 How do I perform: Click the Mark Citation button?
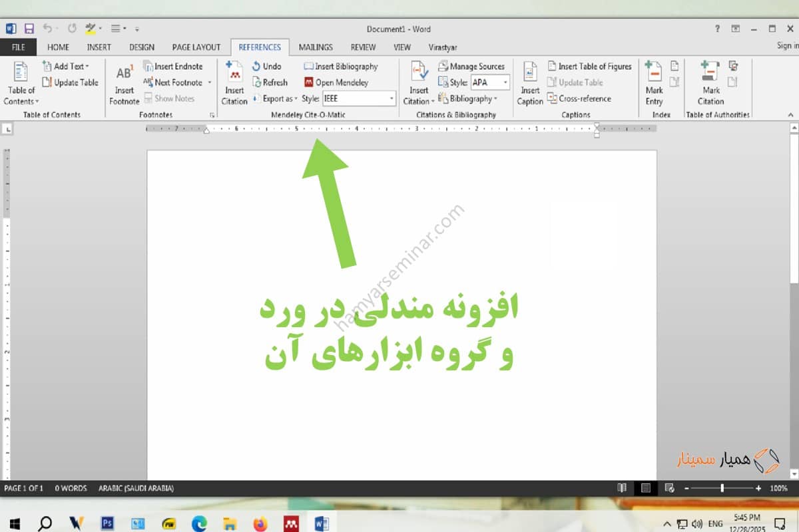coord(710,84)
